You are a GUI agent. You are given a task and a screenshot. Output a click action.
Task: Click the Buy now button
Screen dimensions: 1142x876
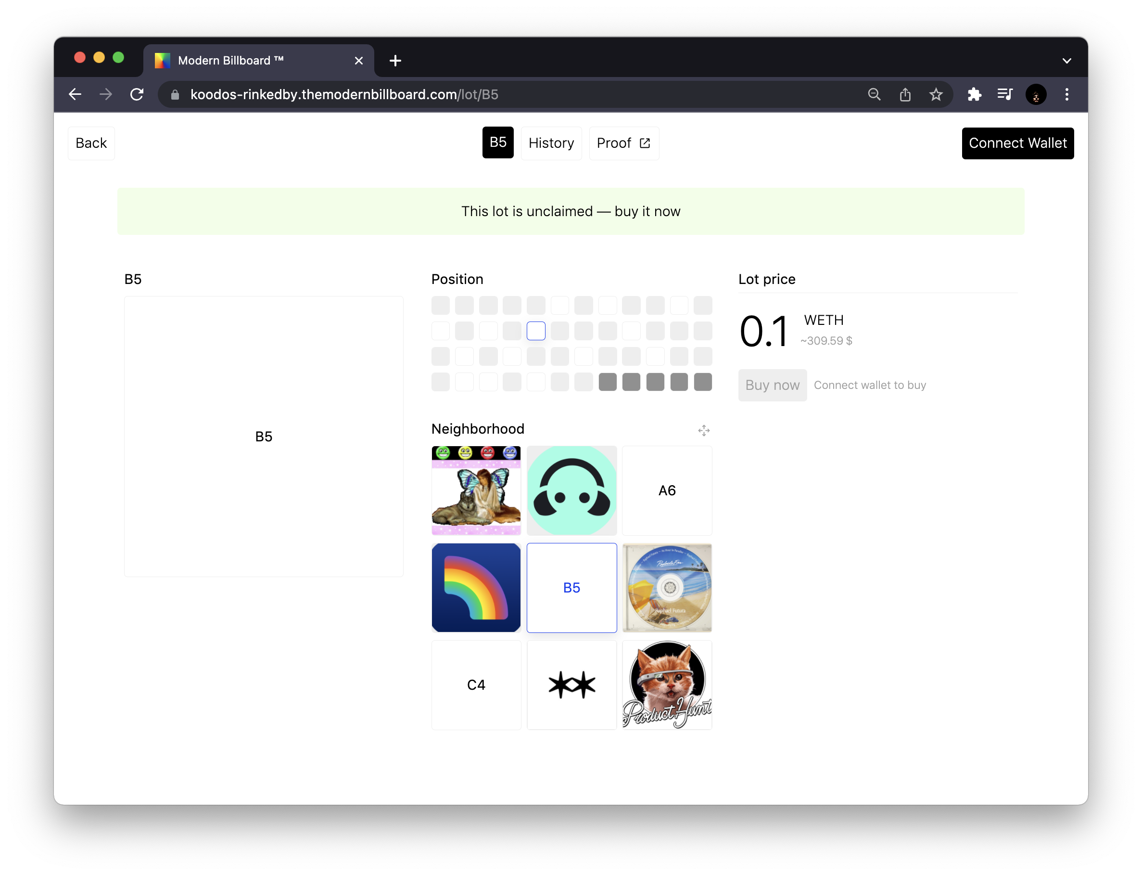point(772,385)
